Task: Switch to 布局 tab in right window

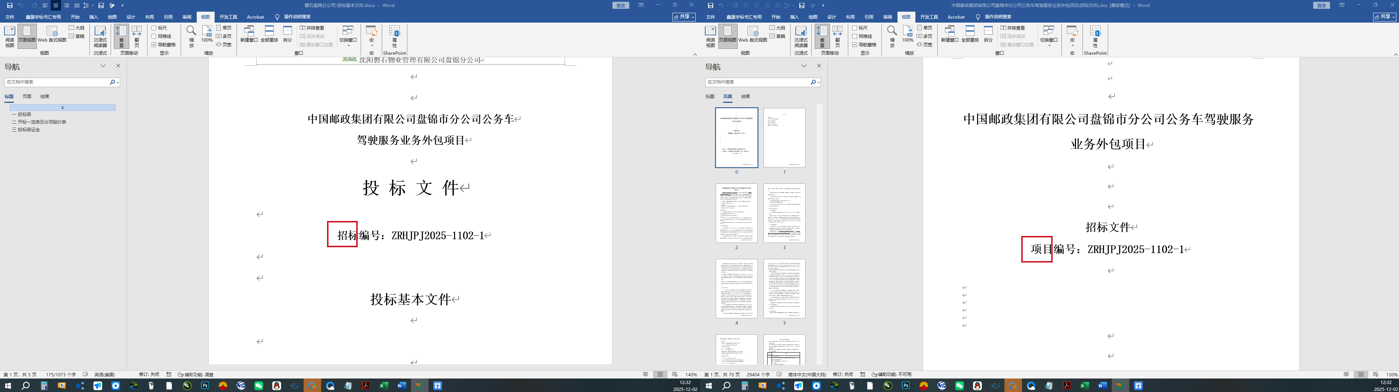Action: [x=850, y=18]
